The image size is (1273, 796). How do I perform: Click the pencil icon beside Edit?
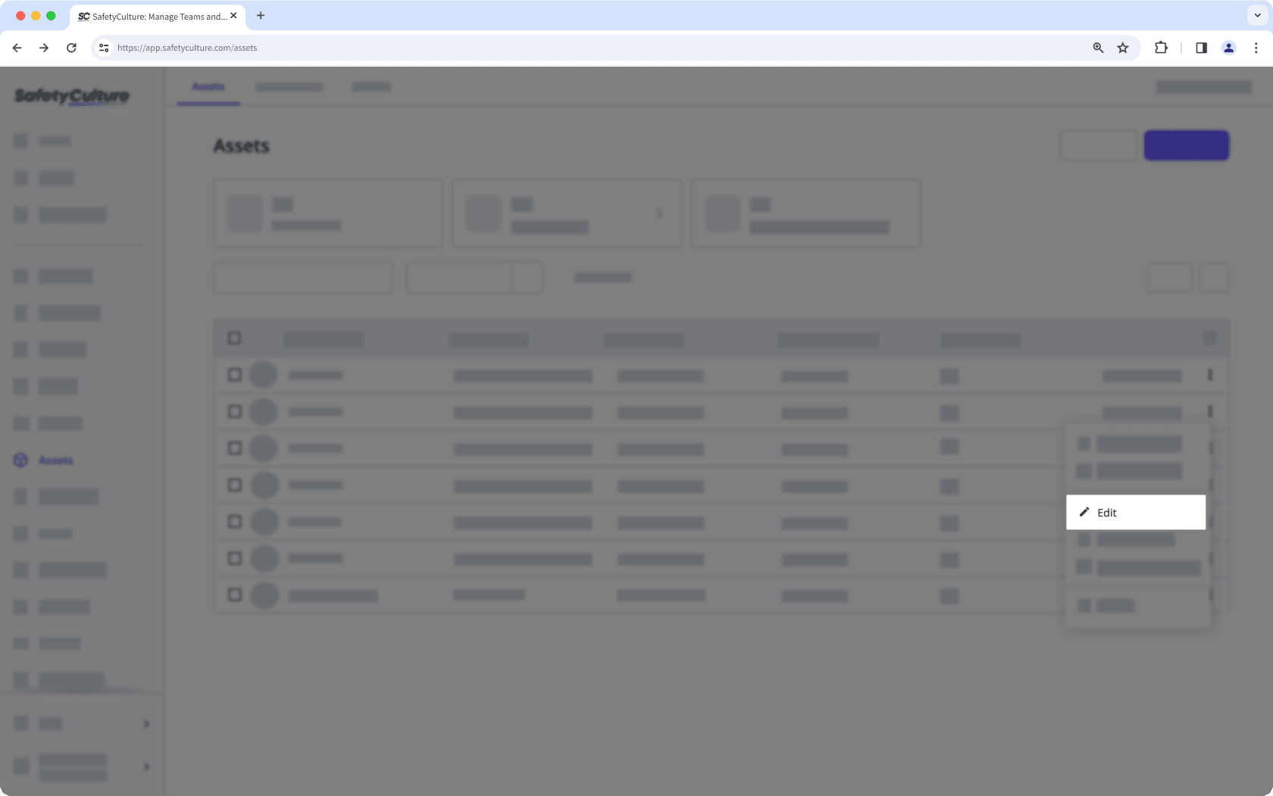click(x=1084, y=512)
